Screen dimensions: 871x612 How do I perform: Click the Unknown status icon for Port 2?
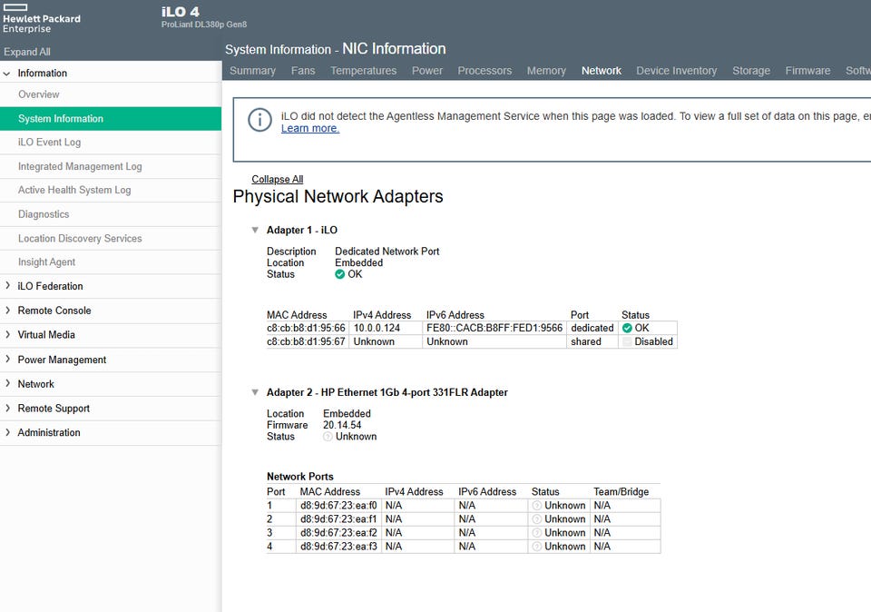(x=536, y=519)
